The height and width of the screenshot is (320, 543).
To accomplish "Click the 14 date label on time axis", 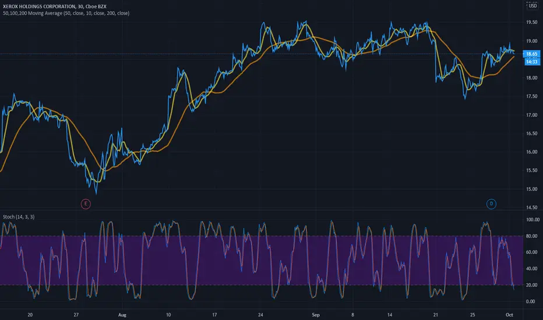I will click(390, 315).
